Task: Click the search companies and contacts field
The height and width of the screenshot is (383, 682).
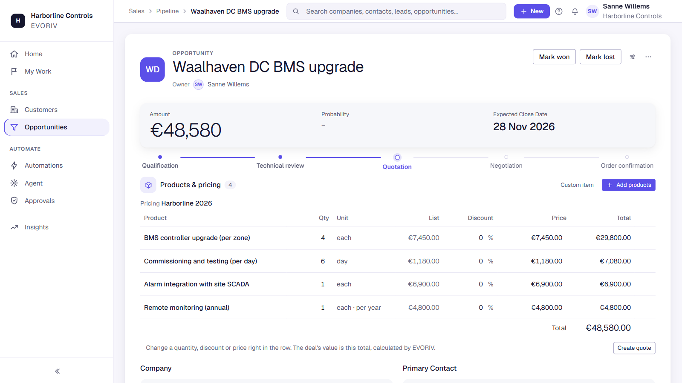Action: (x=396, y=11)
